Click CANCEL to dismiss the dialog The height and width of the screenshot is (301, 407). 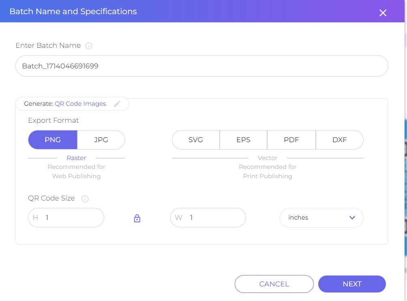tap(274, 284)
